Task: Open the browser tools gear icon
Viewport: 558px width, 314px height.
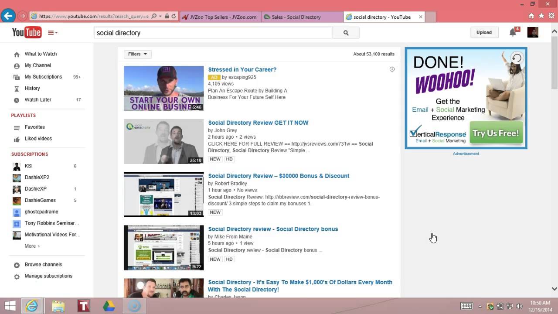Action: [551, 16]
